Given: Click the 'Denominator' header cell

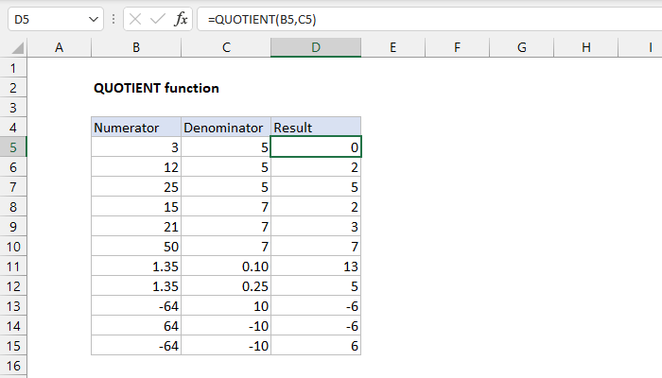Looking at the screenshot, I should pos(226,128).
